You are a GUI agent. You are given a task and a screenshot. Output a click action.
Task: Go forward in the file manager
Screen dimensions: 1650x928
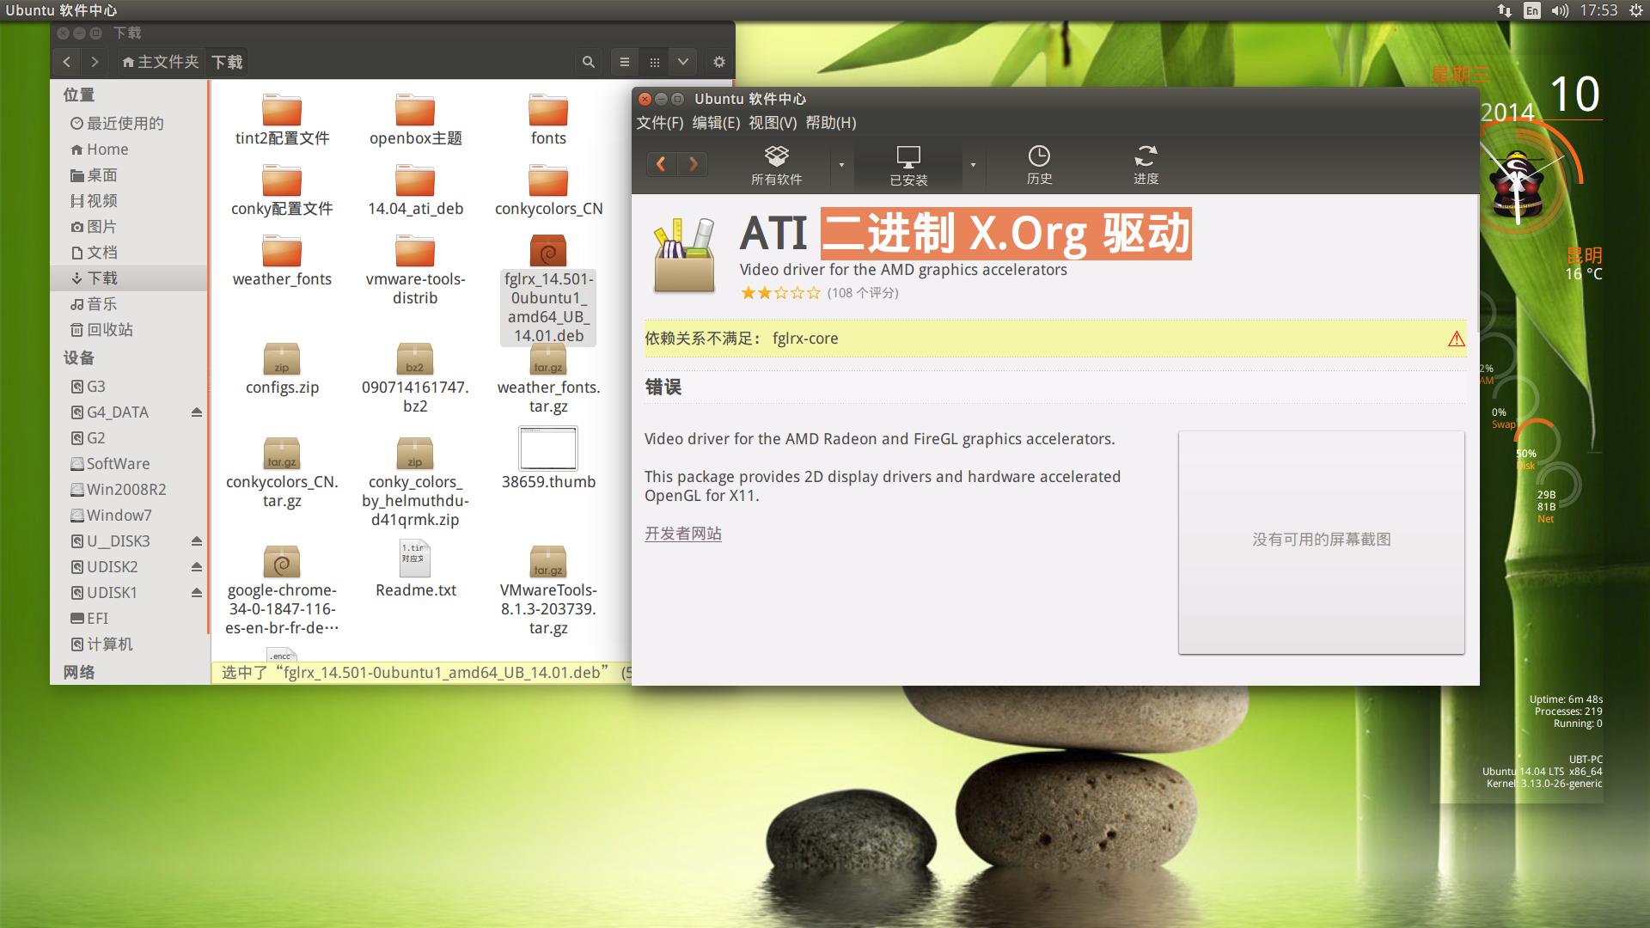(95, 62)
